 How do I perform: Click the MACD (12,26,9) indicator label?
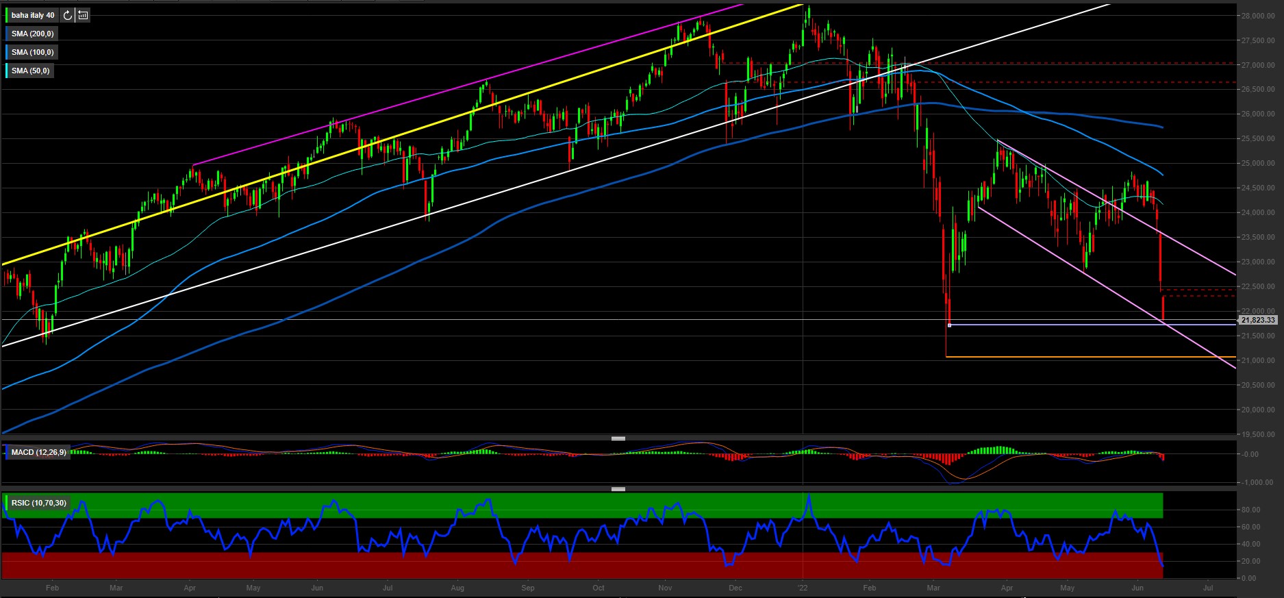coord(38,452)
